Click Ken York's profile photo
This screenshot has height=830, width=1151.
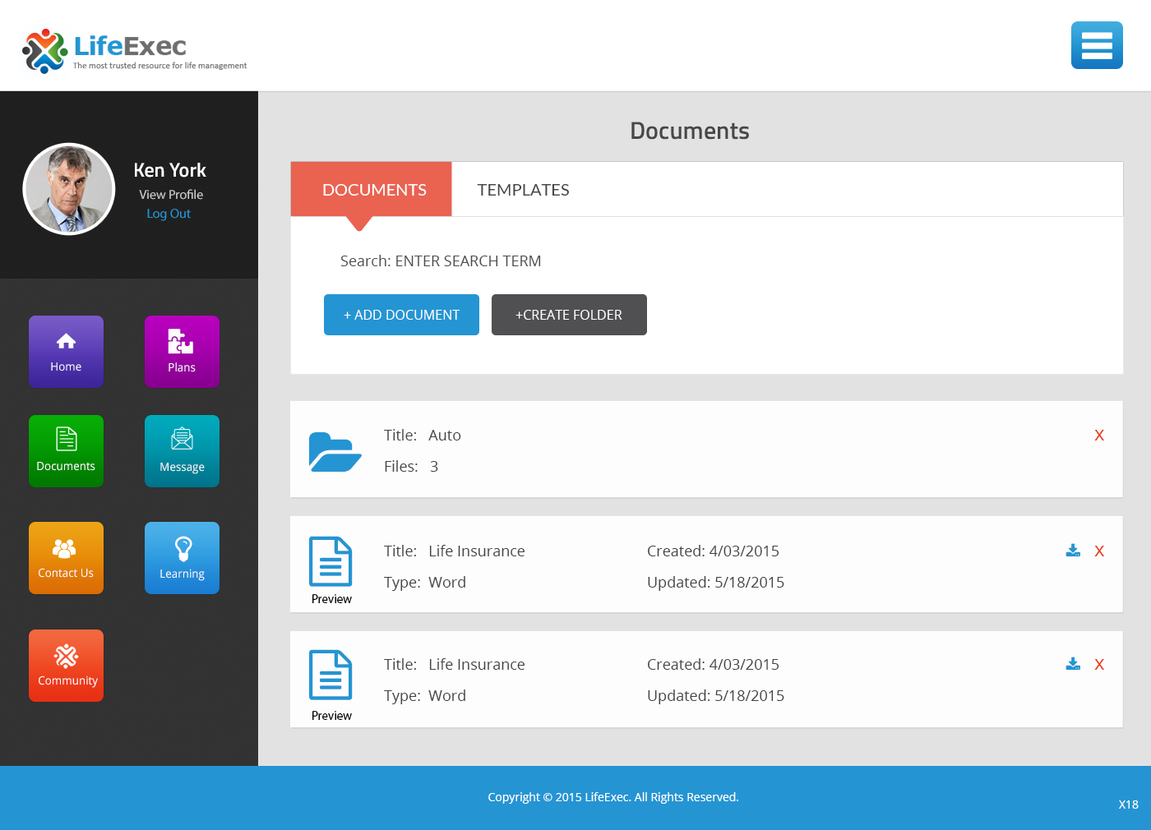tap(69, 189)
